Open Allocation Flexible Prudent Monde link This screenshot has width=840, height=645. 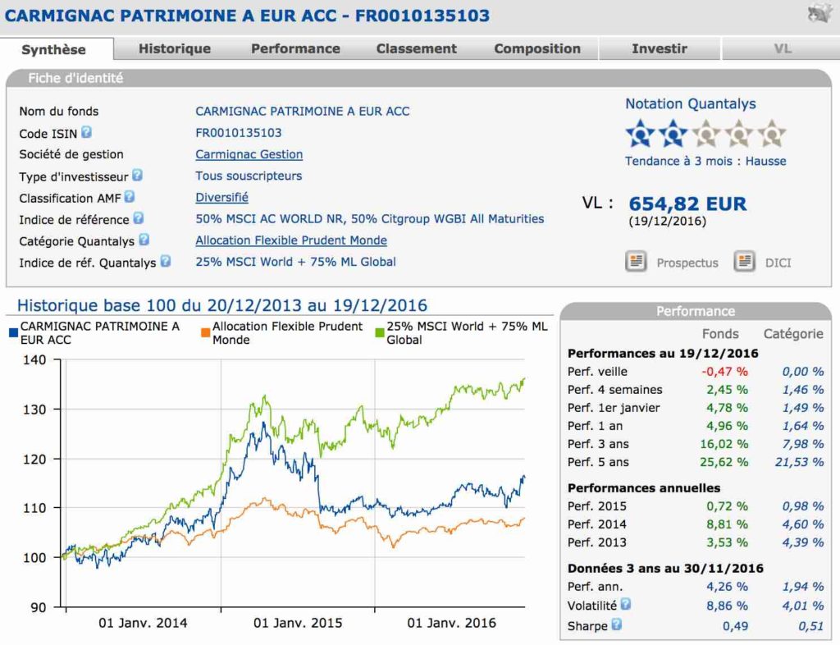pyautogui.click(x=291, y=240)
